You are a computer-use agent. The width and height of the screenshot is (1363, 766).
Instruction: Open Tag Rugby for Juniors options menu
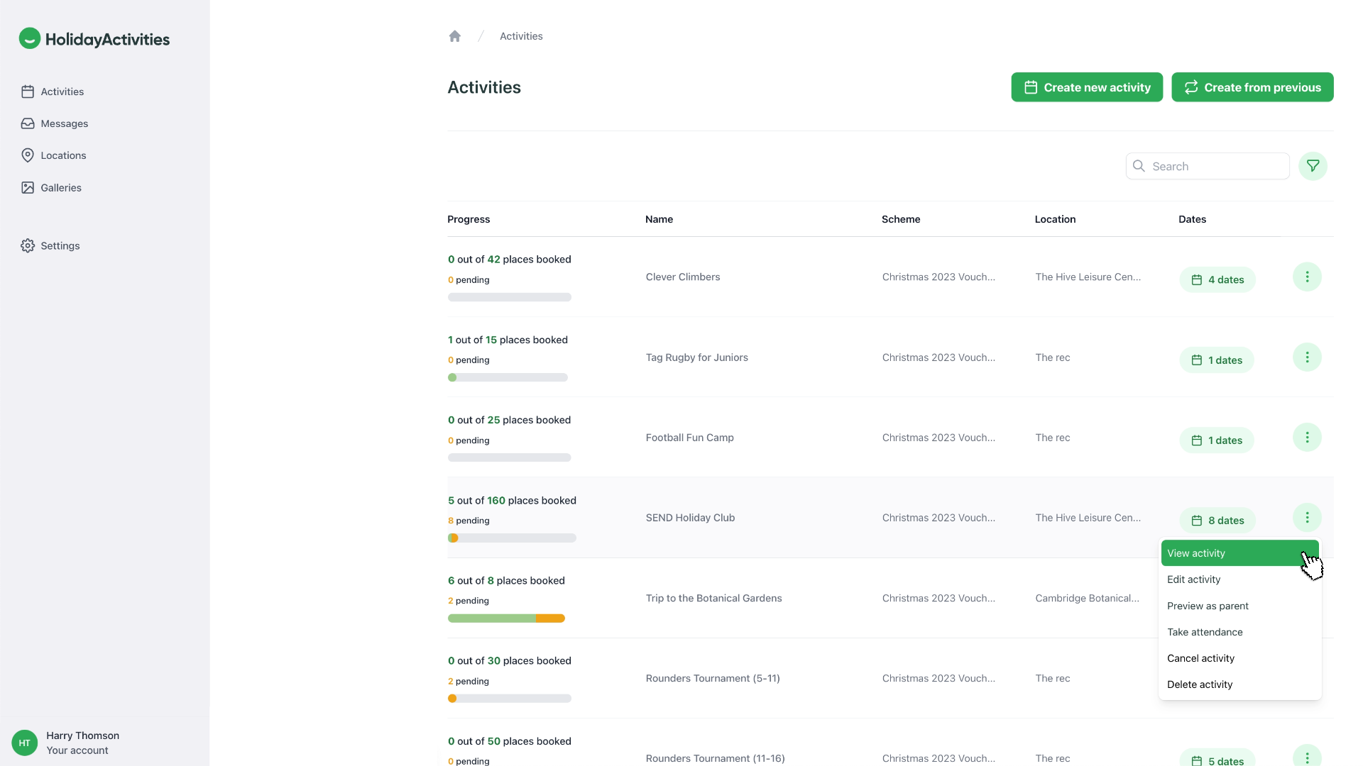coord(1306,357)
